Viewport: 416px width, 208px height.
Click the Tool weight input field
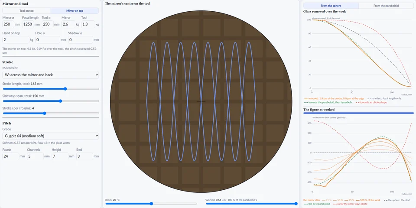click(x=88, y=24)
